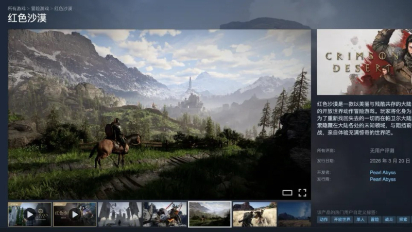Image resolution: width=412 pixels, height=232 pixels.
Task: Click the 无用户评测 review summary text
Action: pos(382,151)
